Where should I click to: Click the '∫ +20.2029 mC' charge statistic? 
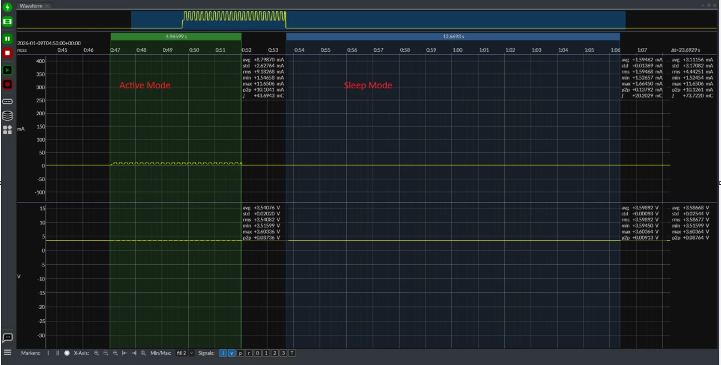(642, 96)
